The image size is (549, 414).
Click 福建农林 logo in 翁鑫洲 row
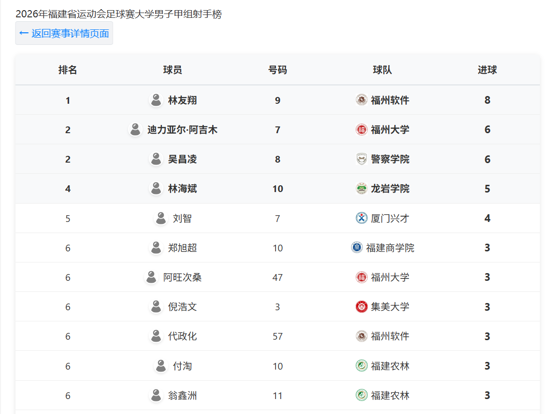[x=361, y=395]
